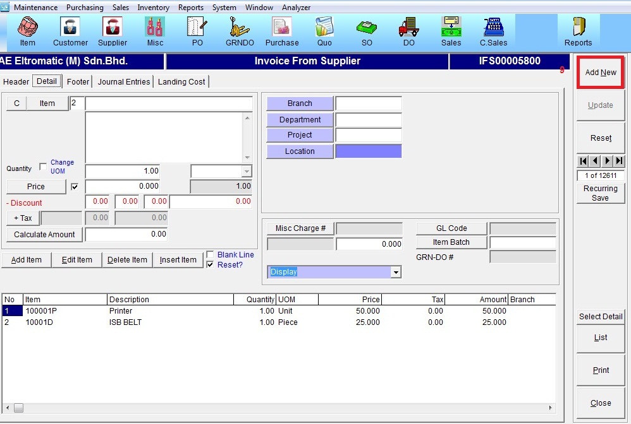Open the Purchase toolbar icon
Viewport: 631px width, 424px height.
click(281, 31)
